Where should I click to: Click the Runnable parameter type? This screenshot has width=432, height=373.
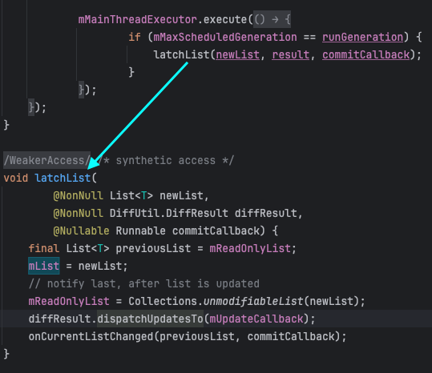140,231
